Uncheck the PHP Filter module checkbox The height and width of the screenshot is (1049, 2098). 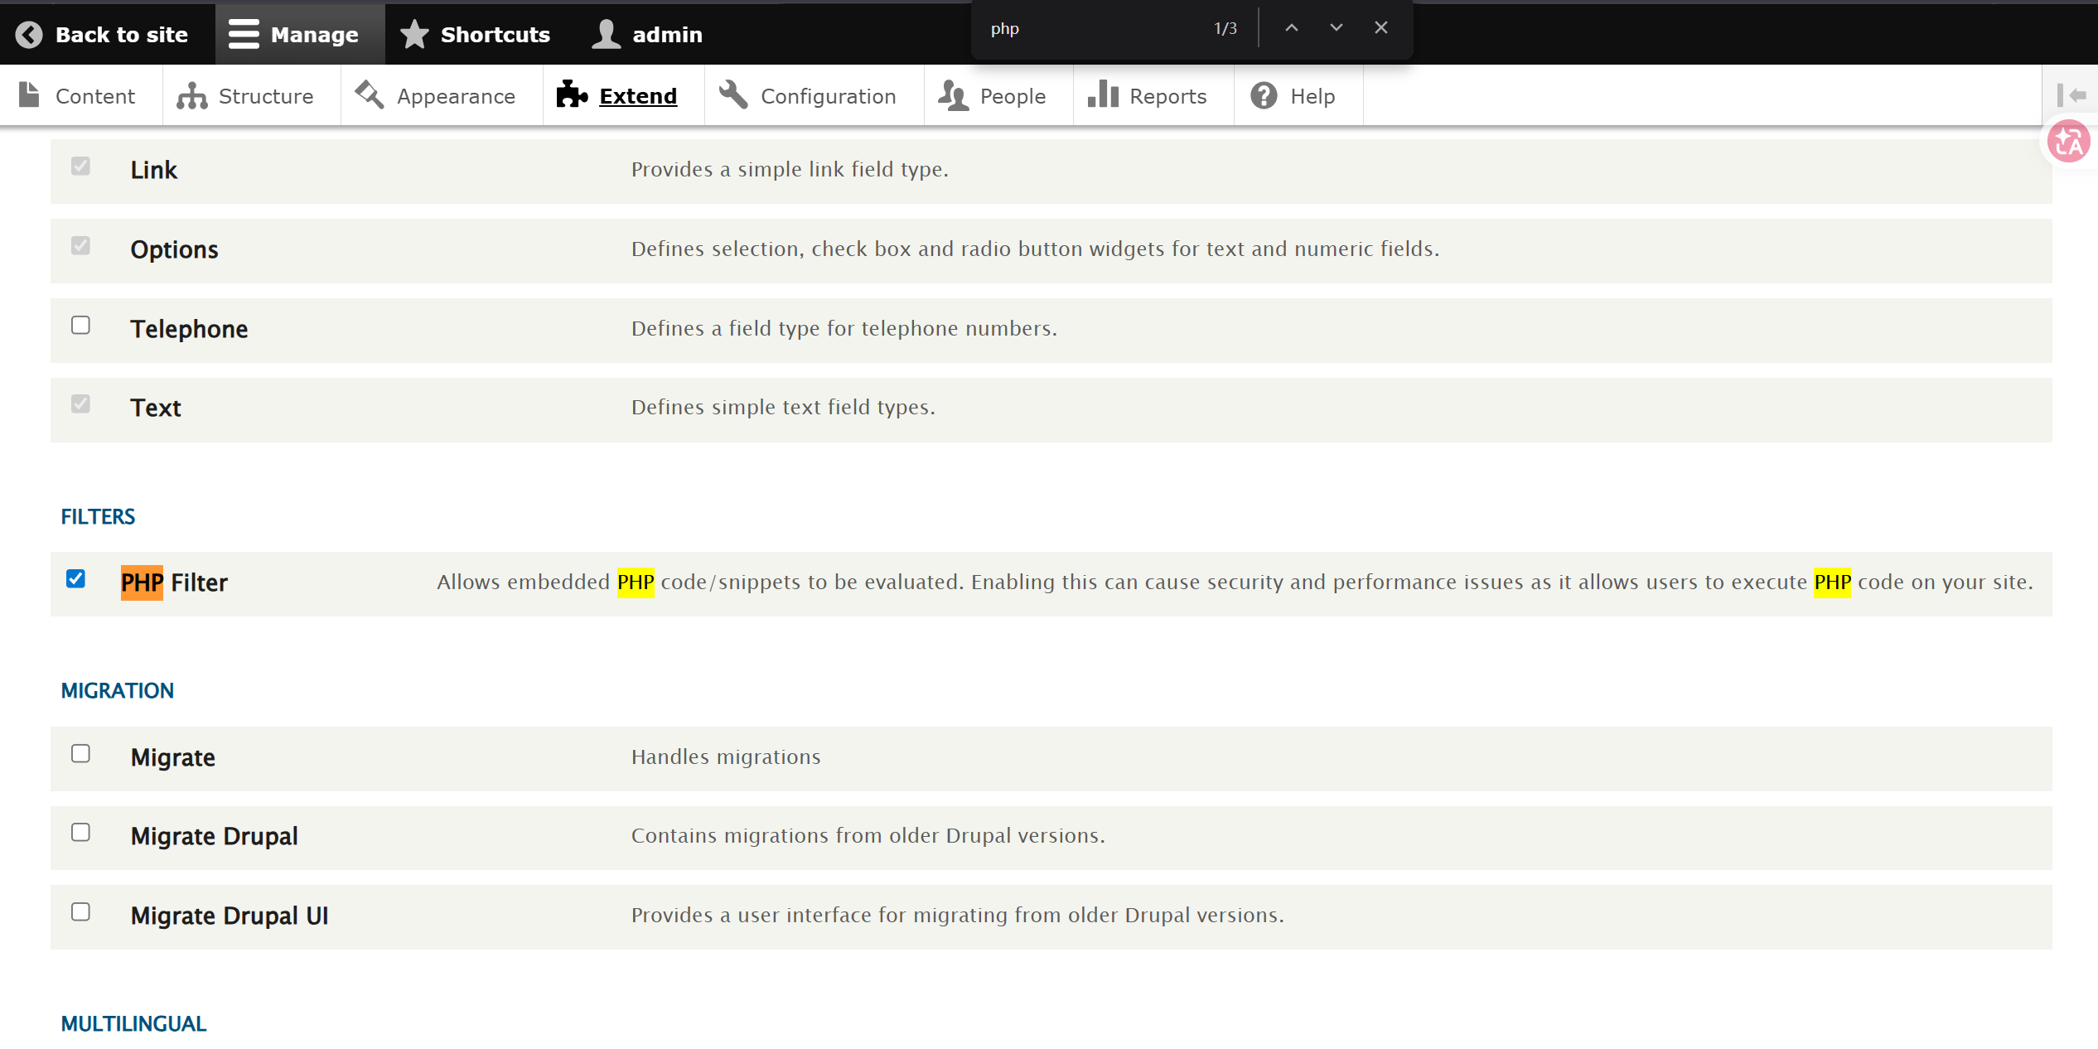point(75,579)
